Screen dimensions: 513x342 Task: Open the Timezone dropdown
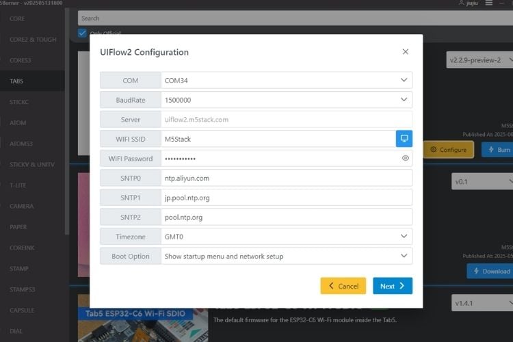(287, 237)
